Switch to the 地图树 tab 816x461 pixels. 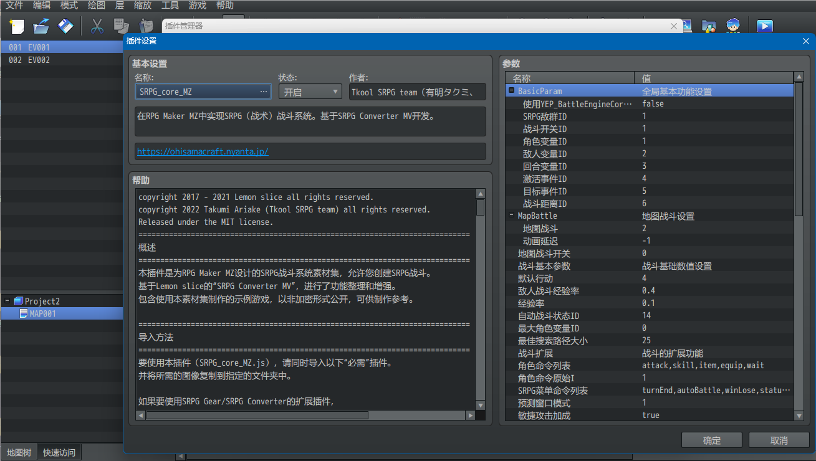point(19,453)
